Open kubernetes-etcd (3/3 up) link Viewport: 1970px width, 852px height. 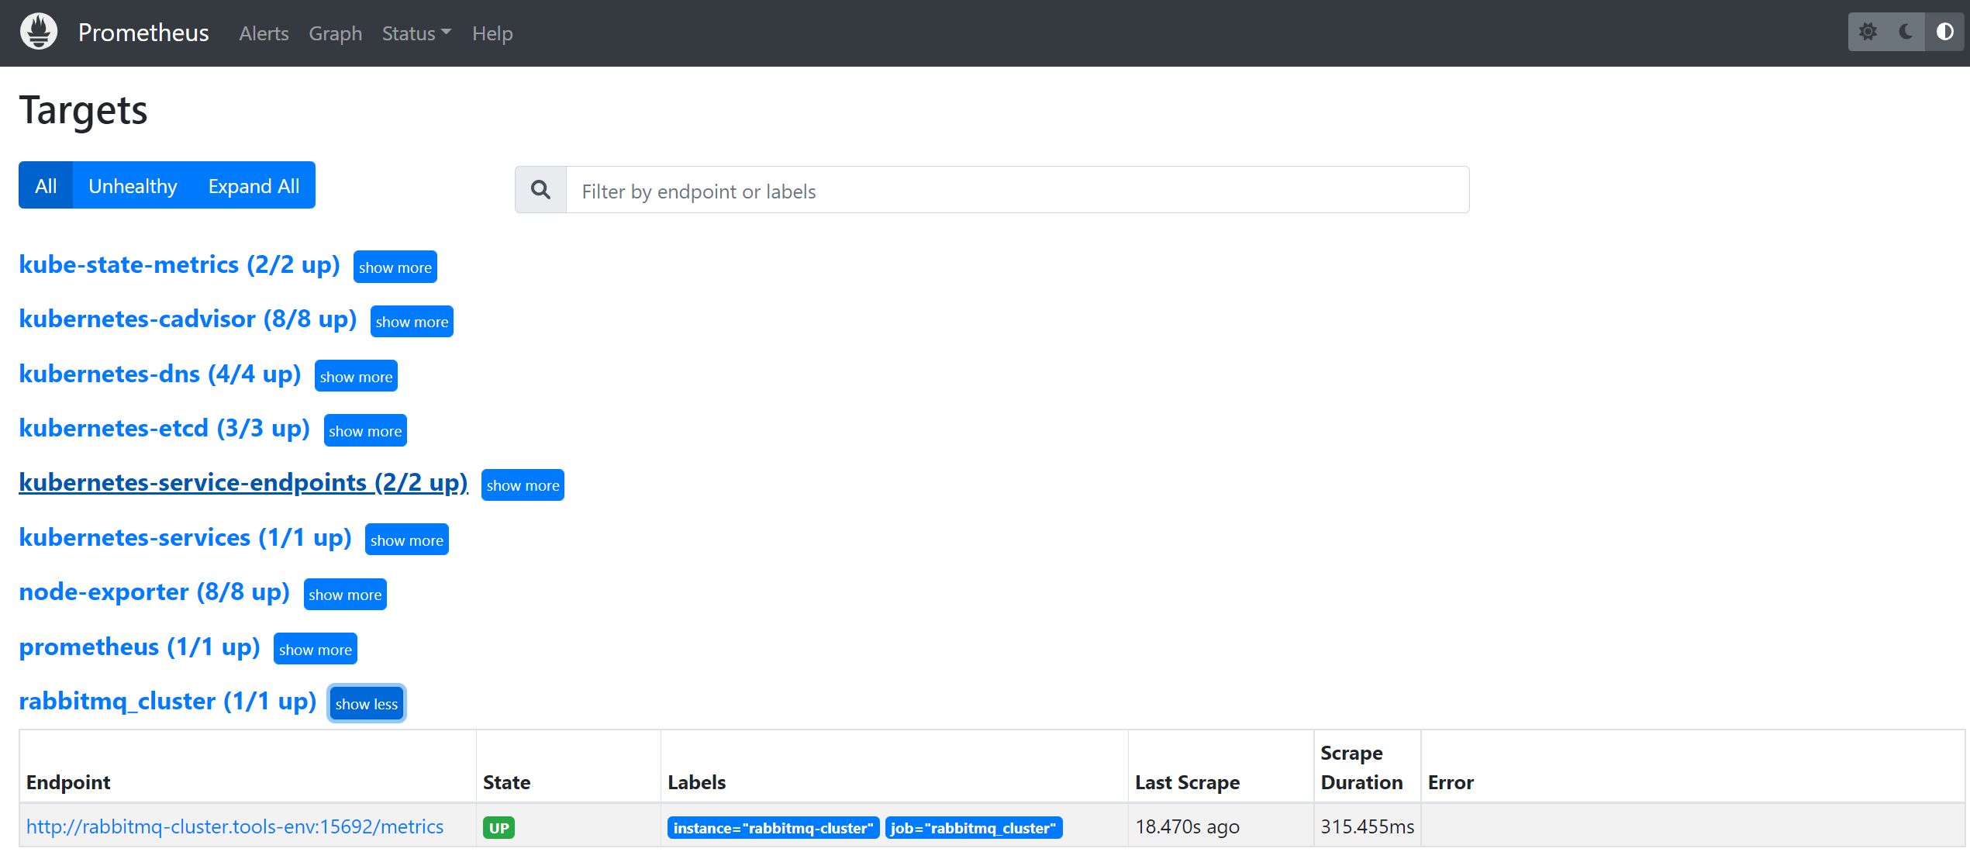[x=164, y=428]
